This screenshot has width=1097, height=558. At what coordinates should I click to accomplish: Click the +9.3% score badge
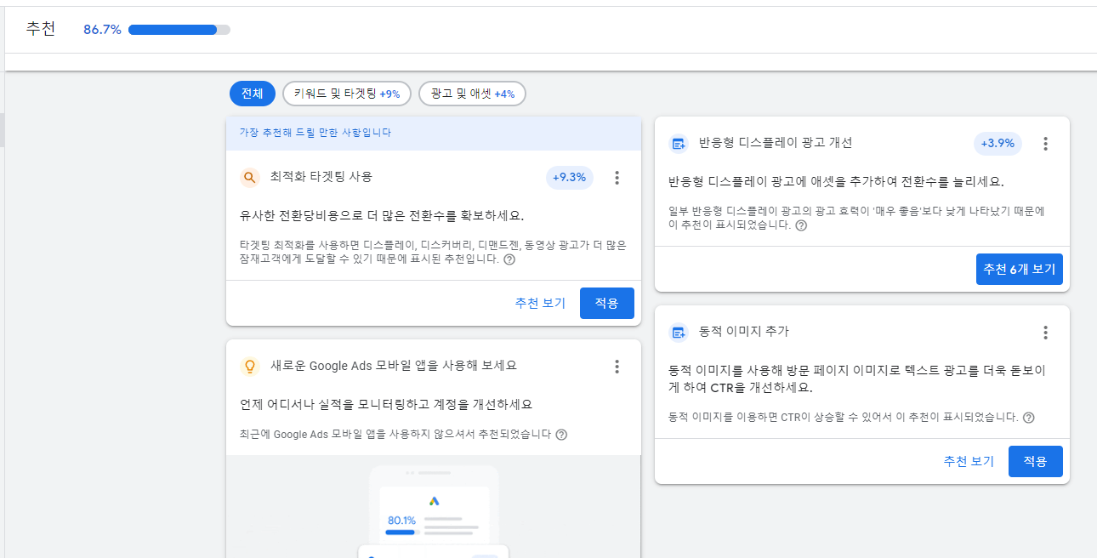click(x=569, y=178)
